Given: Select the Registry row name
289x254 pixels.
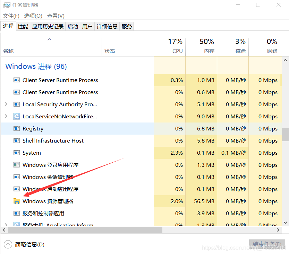Looking at the screenshot, I should [x=33, y=129].
